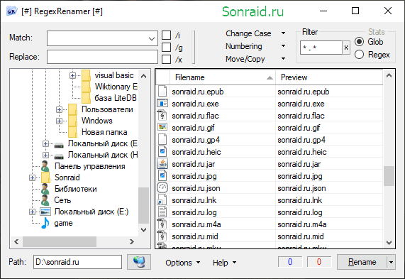Open the Change Case menu
This screenshot has width=405, height=279.
pos(255,33)
